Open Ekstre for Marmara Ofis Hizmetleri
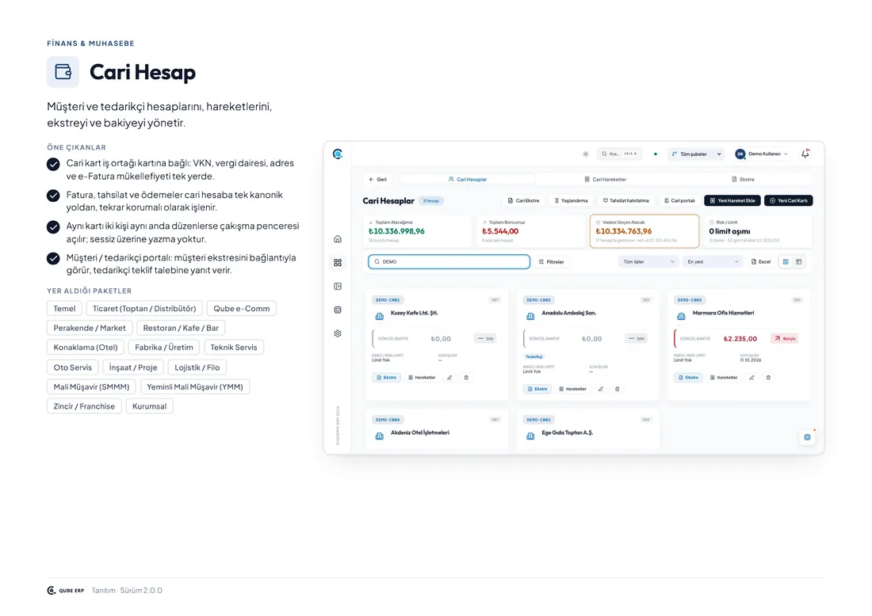 click(x=688, y=378)
